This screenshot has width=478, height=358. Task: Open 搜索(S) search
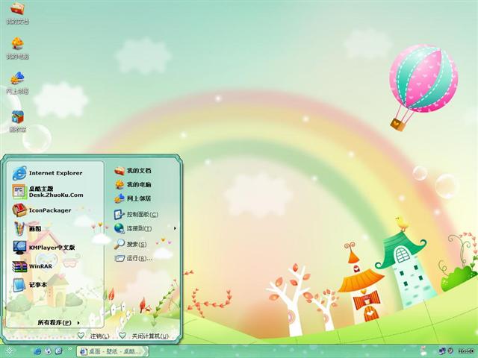click(x=131, y=244)
